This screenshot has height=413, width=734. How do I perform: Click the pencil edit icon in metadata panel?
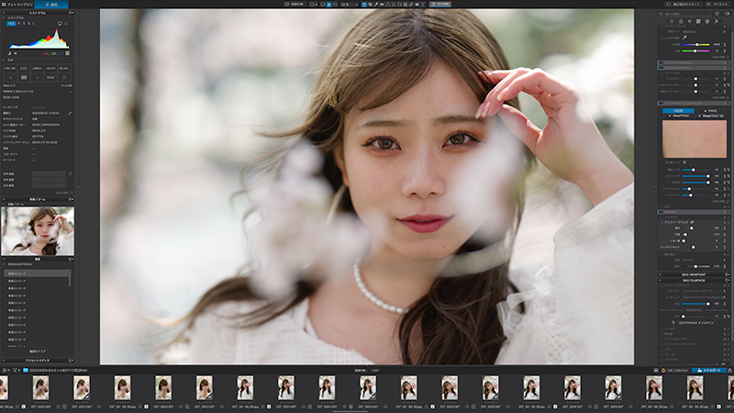coord(70,113)
